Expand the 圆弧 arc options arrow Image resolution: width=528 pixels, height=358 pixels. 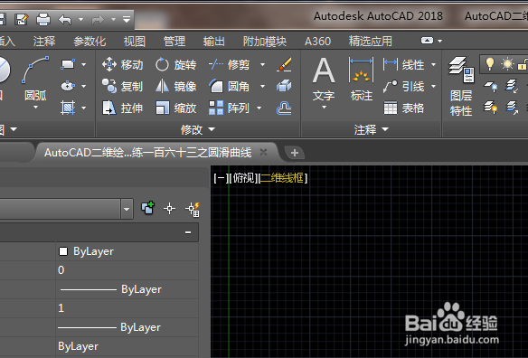click(35, 108)
